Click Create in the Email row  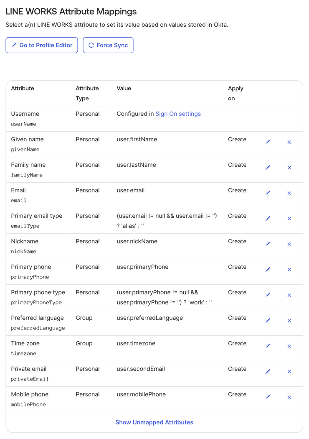[x=237, y=190]
